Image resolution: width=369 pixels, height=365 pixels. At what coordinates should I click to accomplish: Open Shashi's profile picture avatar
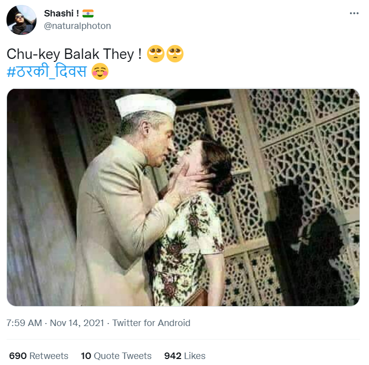[21, 20]
